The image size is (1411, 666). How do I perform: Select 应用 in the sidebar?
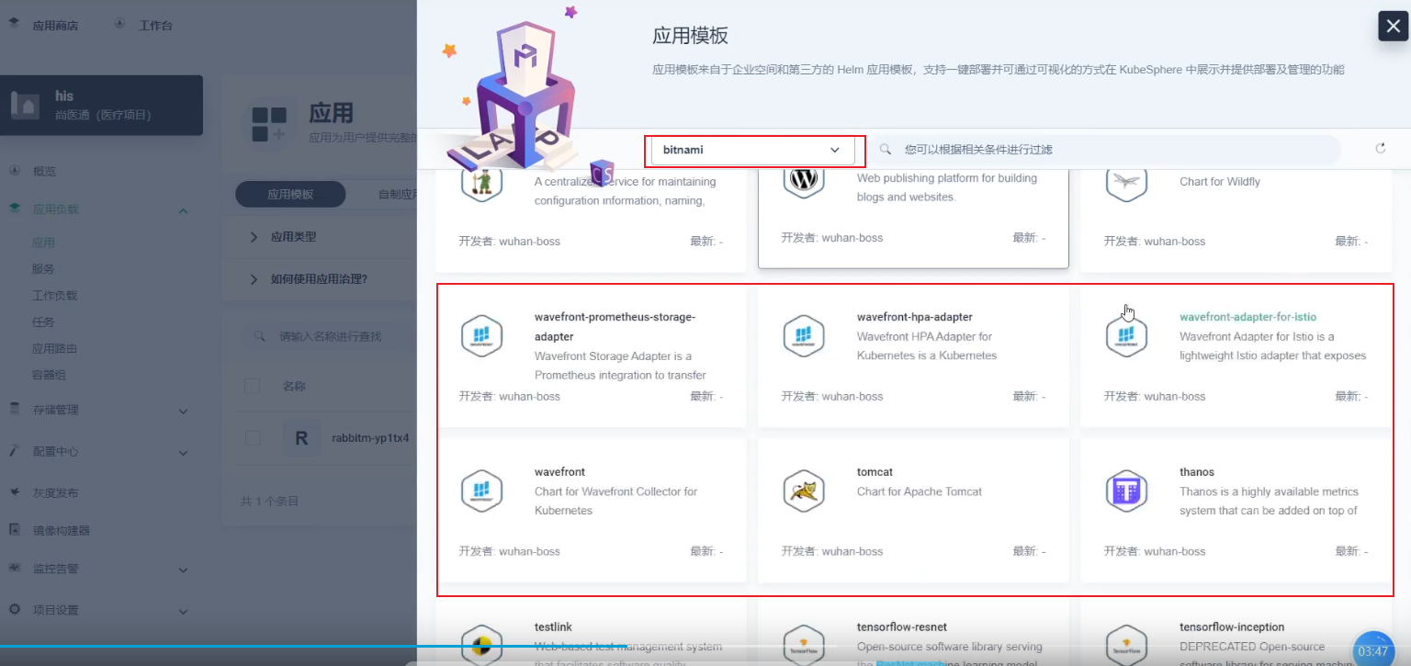(x=43, y=243)
